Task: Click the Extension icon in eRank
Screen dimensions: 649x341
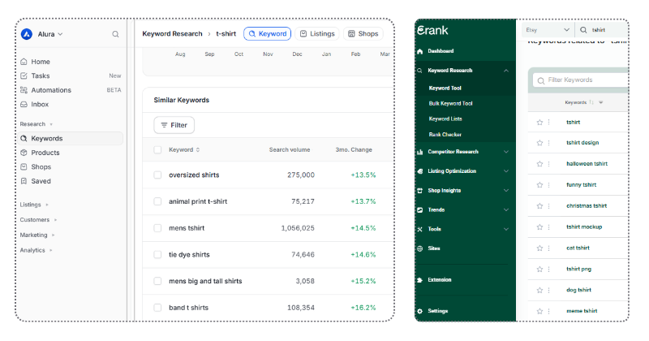Action: click(419, 279)
